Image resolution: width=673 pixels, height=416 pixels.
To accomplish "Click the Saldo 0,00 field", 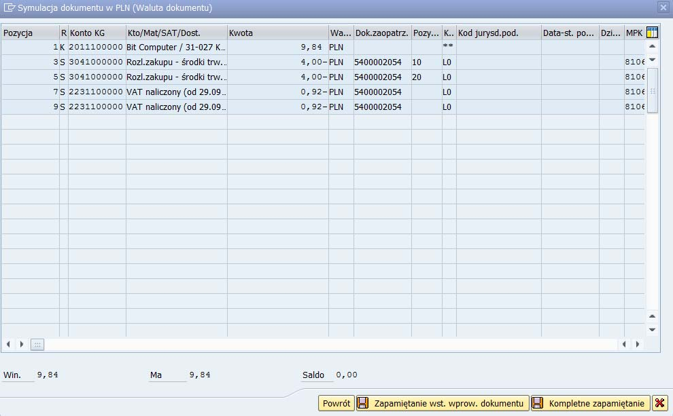I will click(x=347, y=375).
